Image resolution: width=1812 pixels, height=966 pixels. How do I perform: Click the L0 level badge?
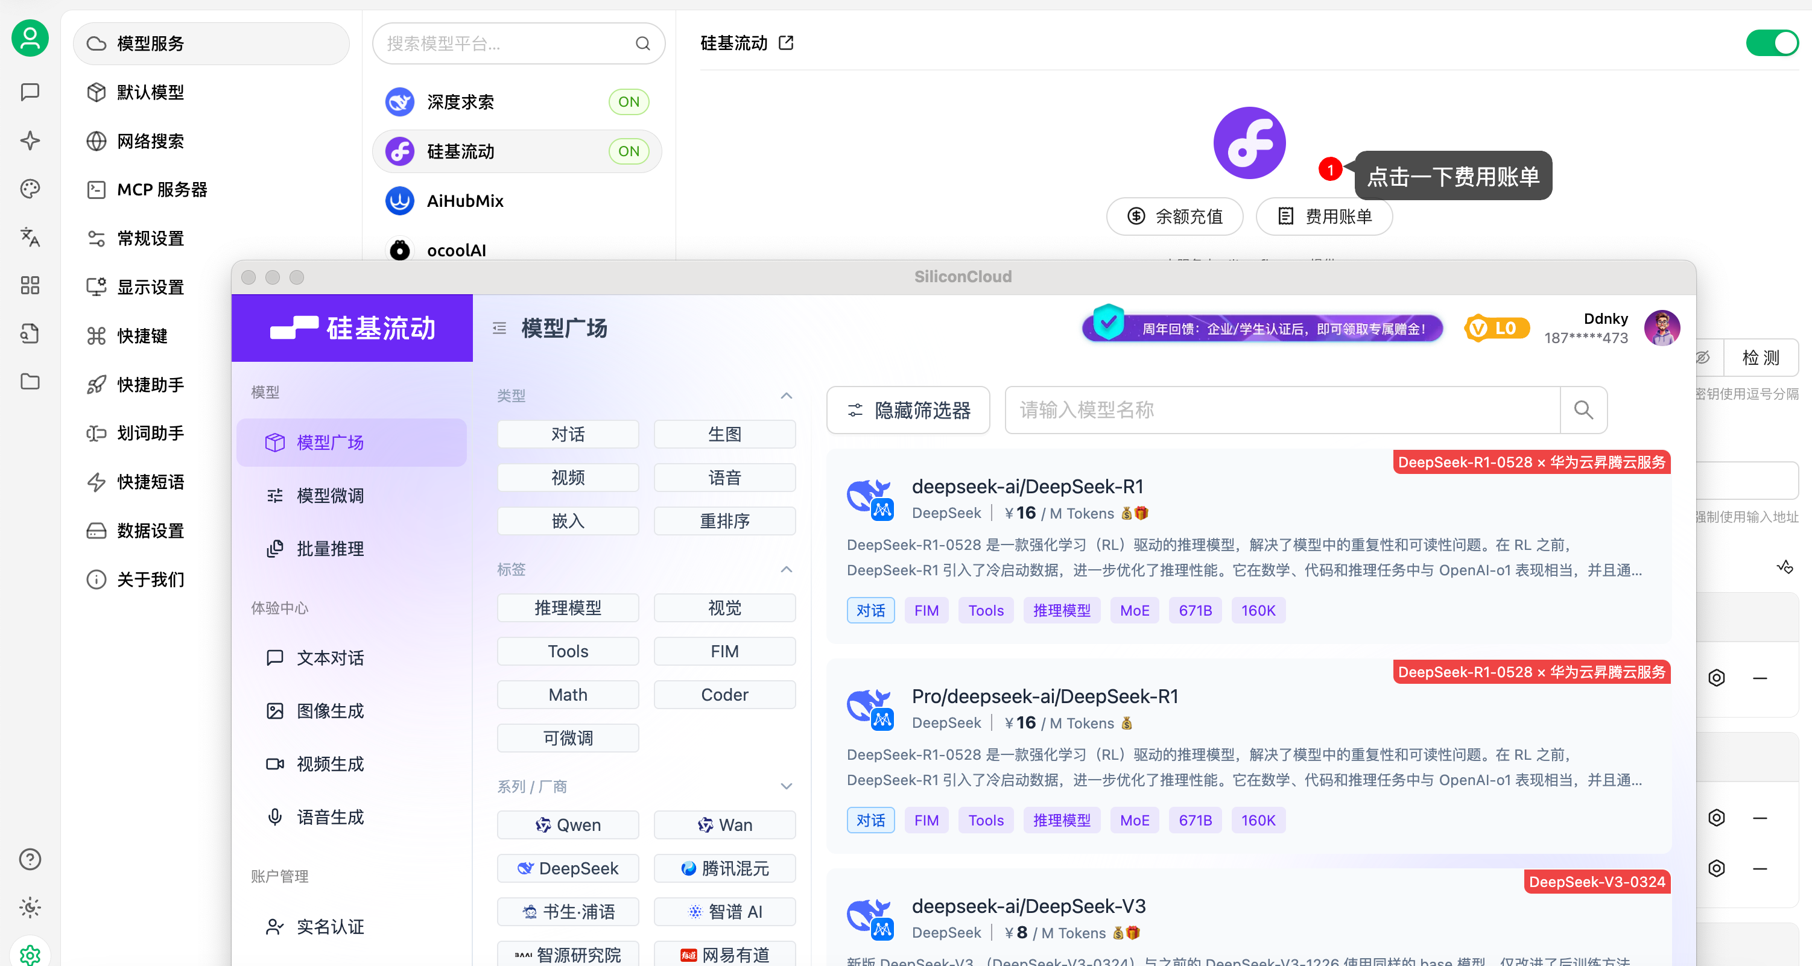pyautogui.click(x=1496, y=328)
